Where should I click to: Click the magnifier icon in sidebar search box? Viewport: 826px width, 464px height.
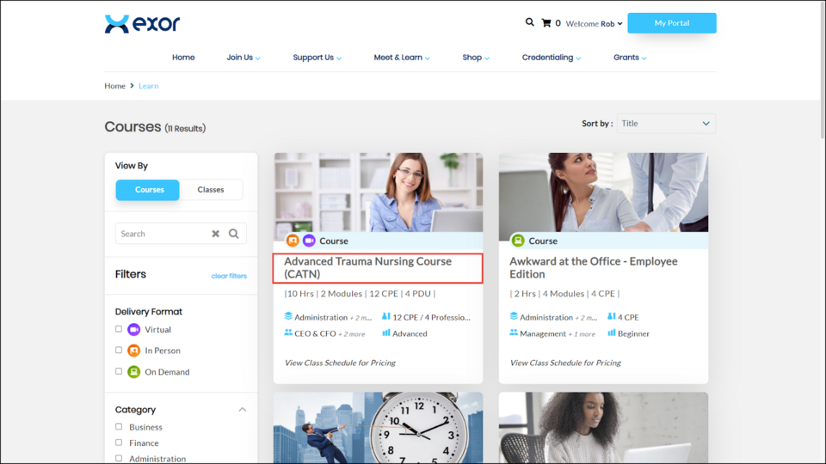click(233, 234)
